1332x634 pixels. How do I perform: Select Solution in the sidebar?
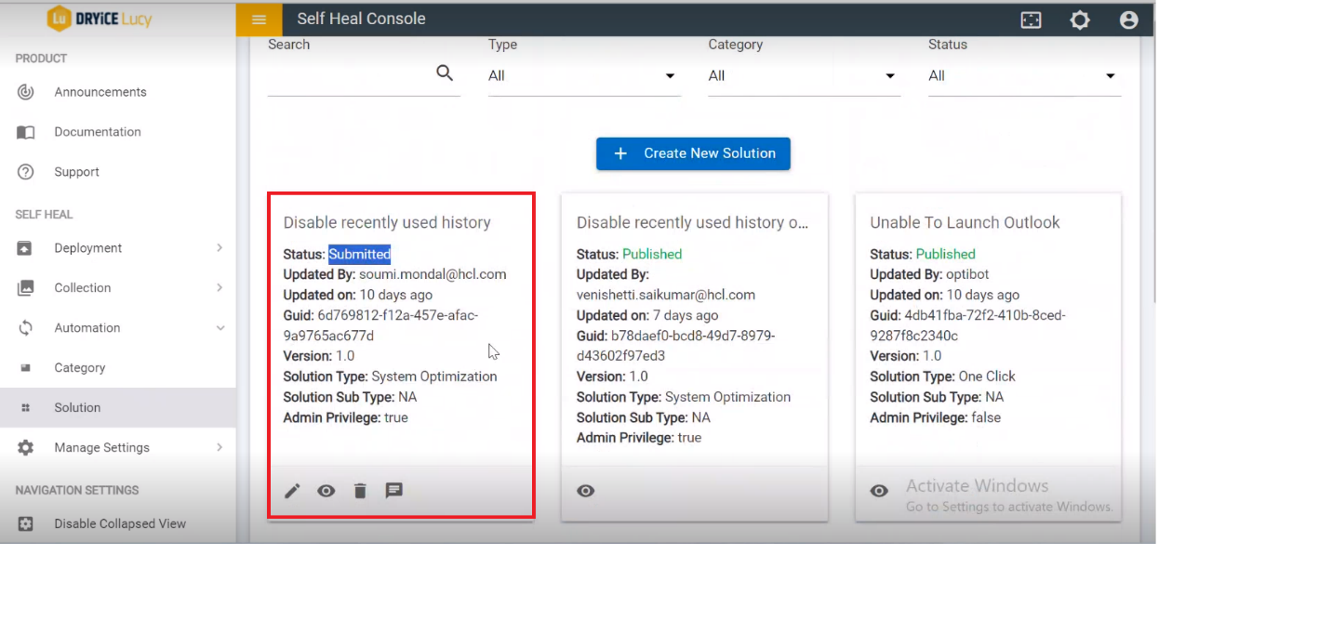click(77, 407)
